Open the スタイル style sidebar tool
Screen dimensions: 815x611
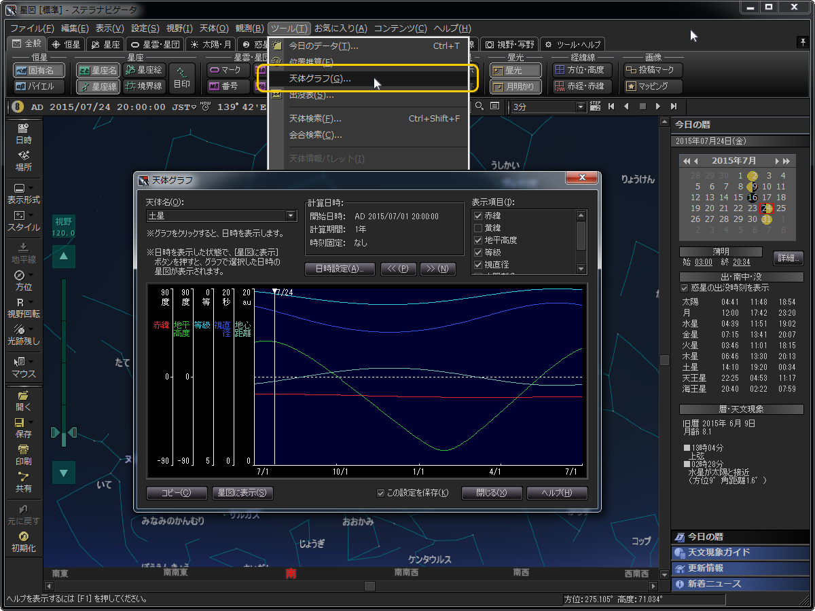click(23, 221)
